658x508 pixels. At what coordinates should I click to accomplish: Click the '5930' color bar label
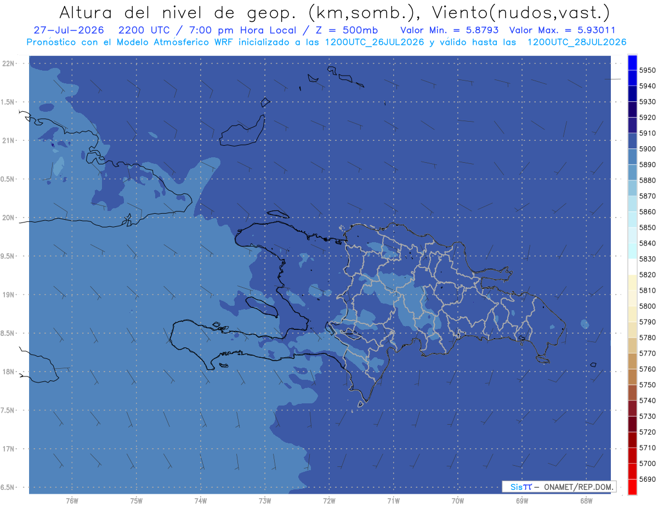click(648, 101)
